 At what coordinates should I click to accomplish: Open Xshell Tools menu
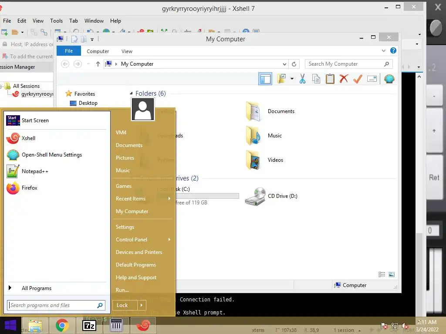(x=56, y=21)
